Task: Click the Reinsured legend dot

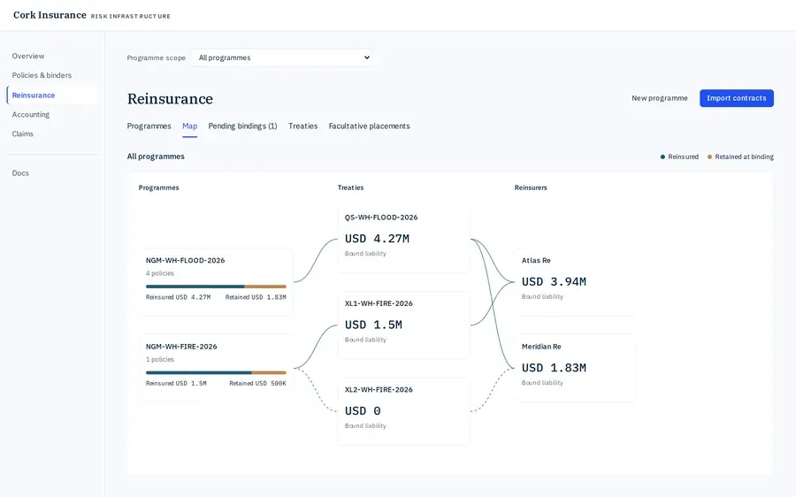Action: click(x=662, y=157)
